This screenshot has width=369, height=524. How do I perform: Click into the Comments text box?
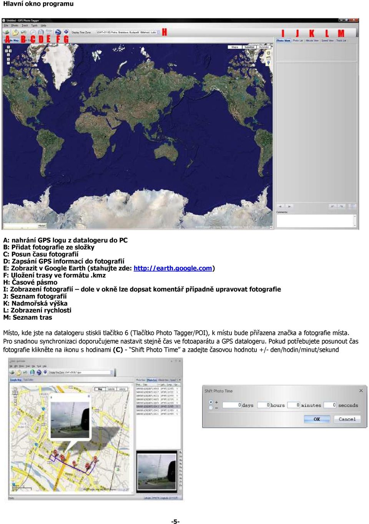coord(316,221)
